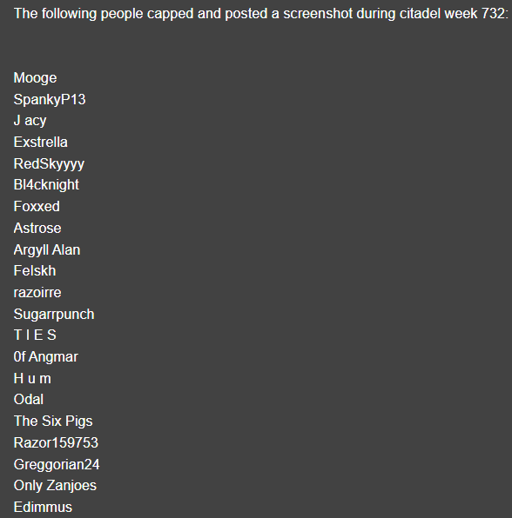This screenshot has height=518, width=512.
Task: Click the RedSkyyyy entry
Action: [x=49, y=164]
